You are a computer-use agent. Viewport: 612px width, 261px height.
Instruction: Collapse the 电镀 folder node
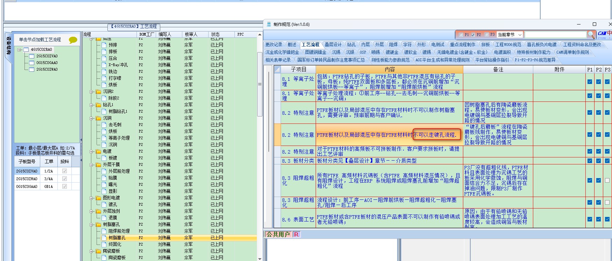[x=92, y=151]
